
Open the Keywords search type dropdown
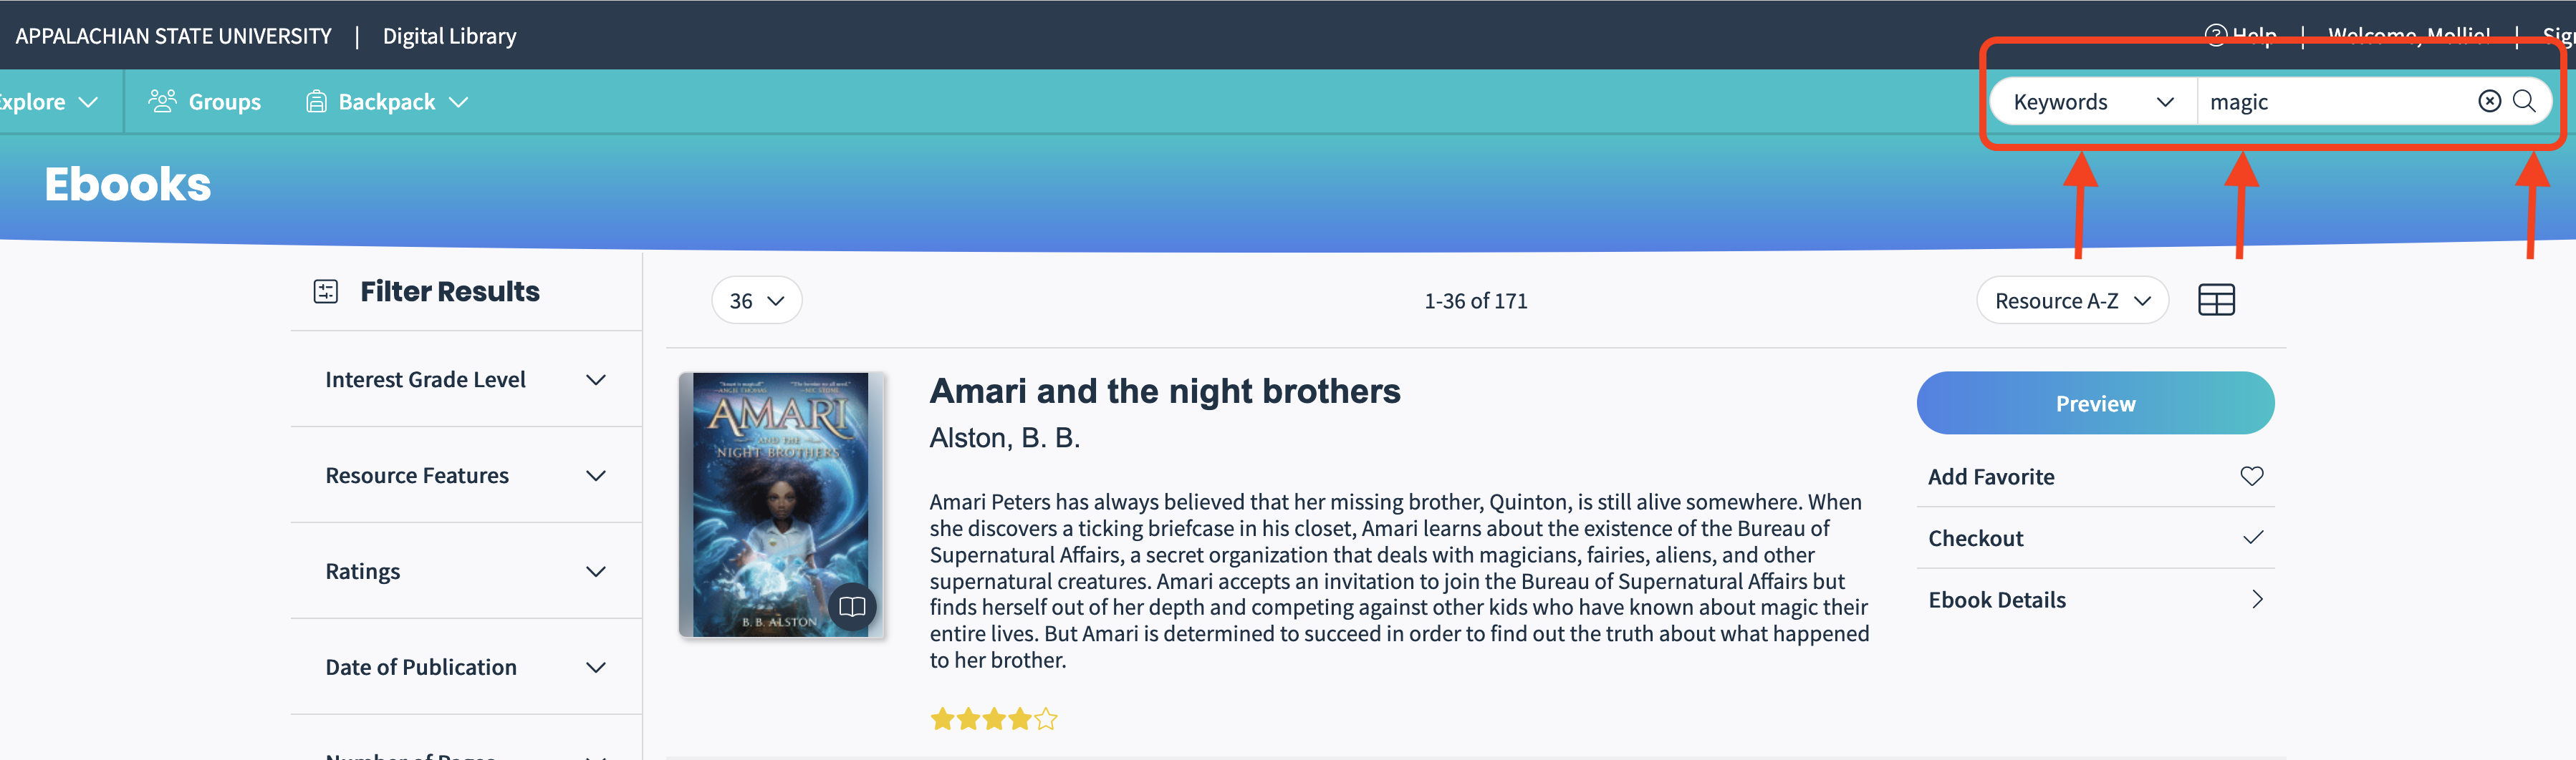[2092, 102]
